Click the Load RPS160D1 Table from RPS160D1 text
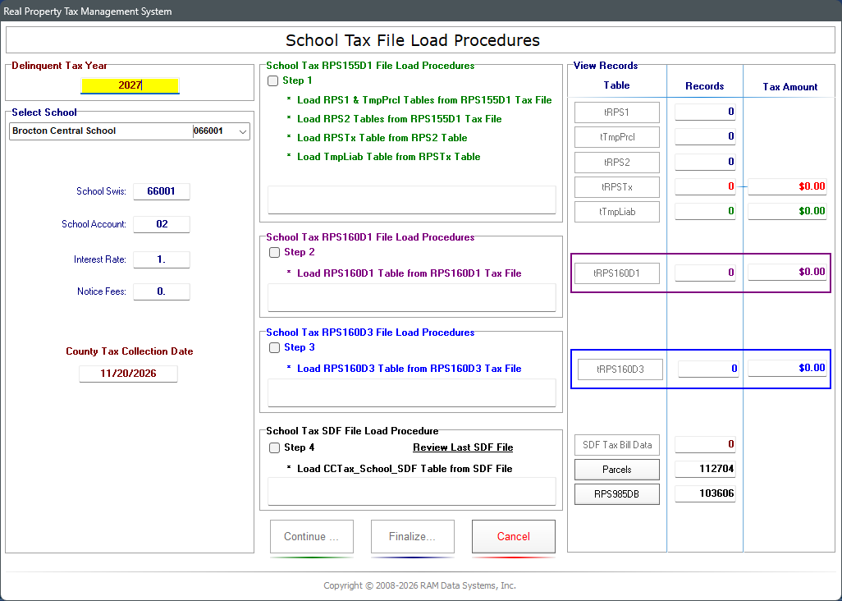This screenshot has width=842, height=601. pyautogui.click(x=410, y=273)
